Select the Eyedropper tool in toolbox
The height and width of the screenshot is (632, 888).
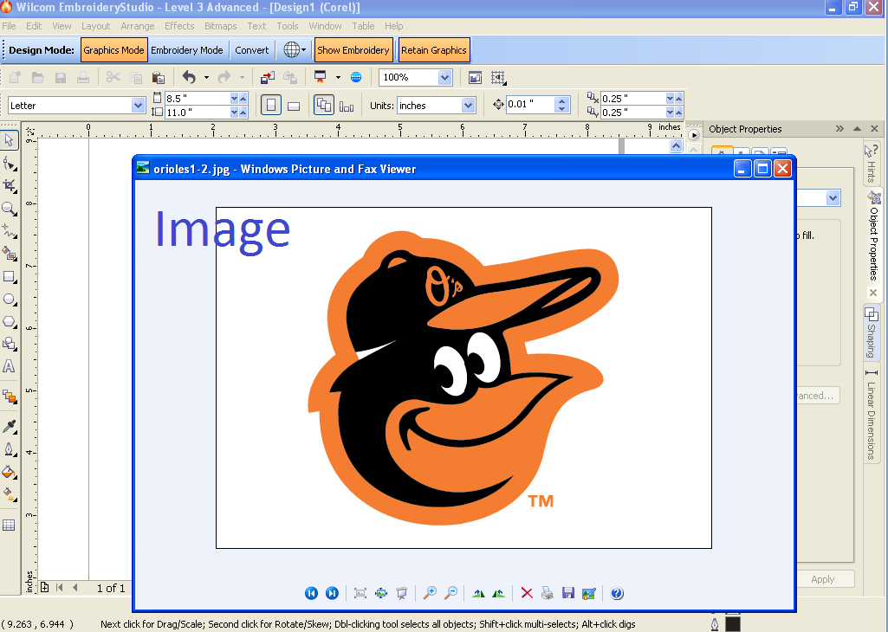(9, 427)
